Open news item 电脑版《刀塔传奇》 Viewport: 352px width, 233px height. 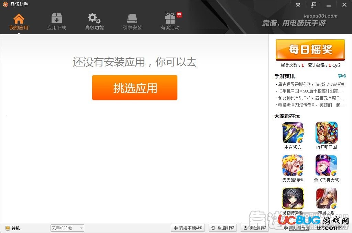pyautogui.click(x=311, y=105)
